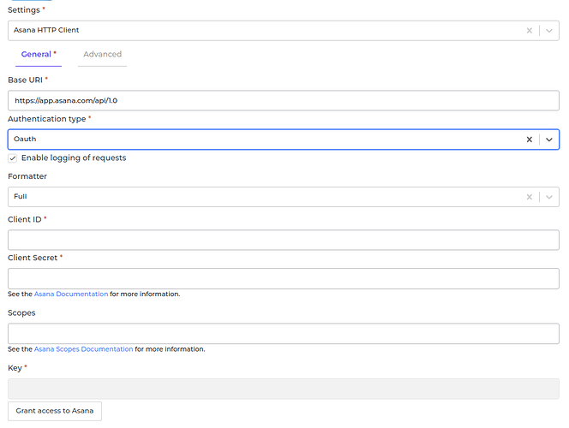The width and height of the screenshot is (569, 428).
Task: Open the Authentication type combo box showing Oauth
Action: [x=284, y=140]
